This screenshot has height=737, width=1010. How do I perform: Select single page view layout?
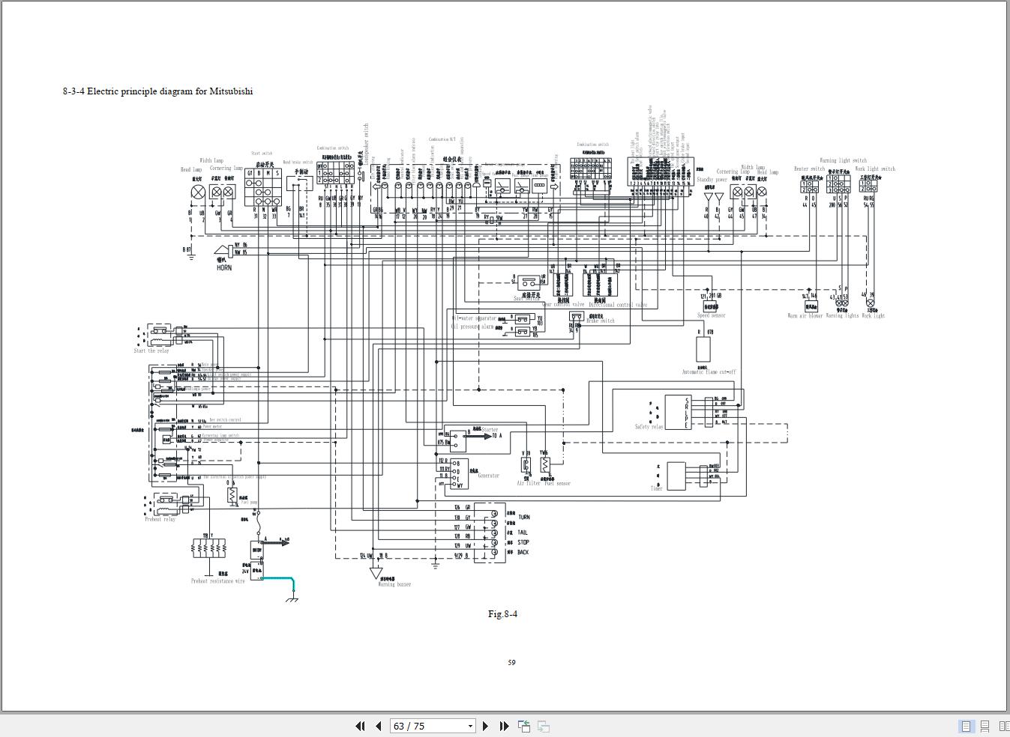click(x=967, y=726)
